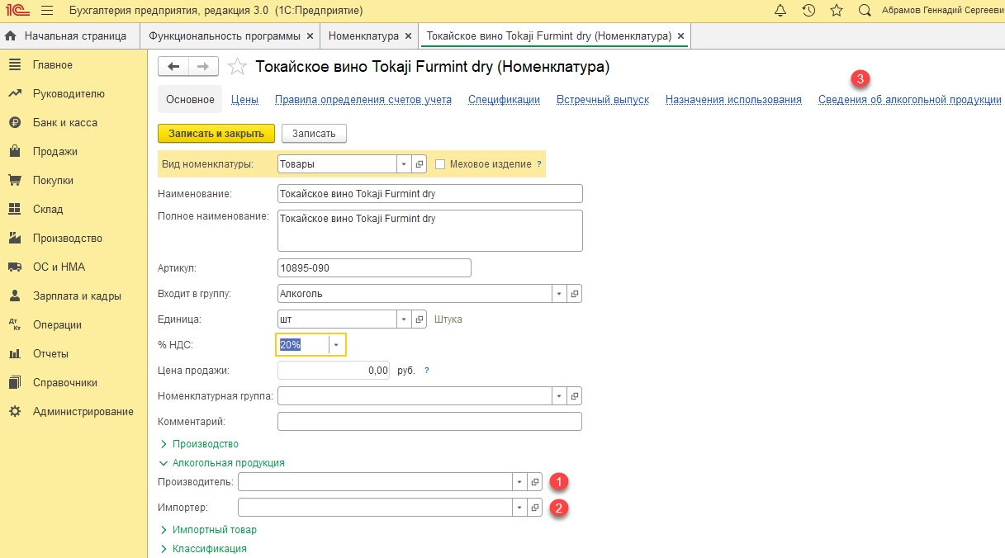Expand the Производитель dropdown

519,482
